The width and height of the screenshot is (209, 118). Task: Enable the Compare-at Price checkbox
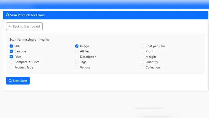[x=11, y=62]
